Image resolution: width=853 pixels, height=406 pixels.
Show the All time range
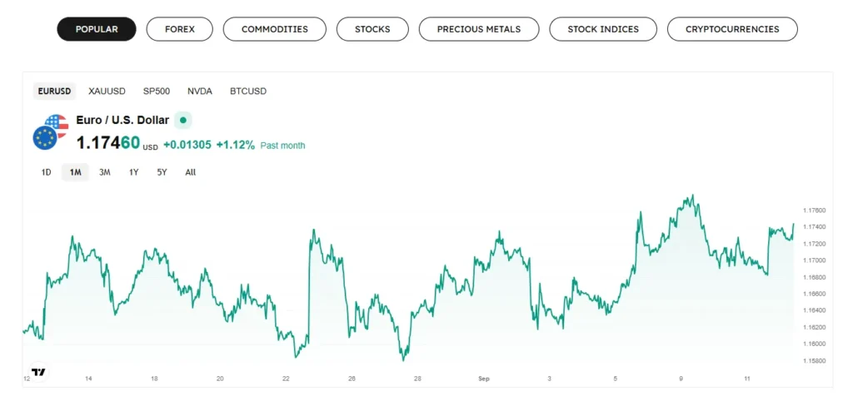click(x=191, y=172)
